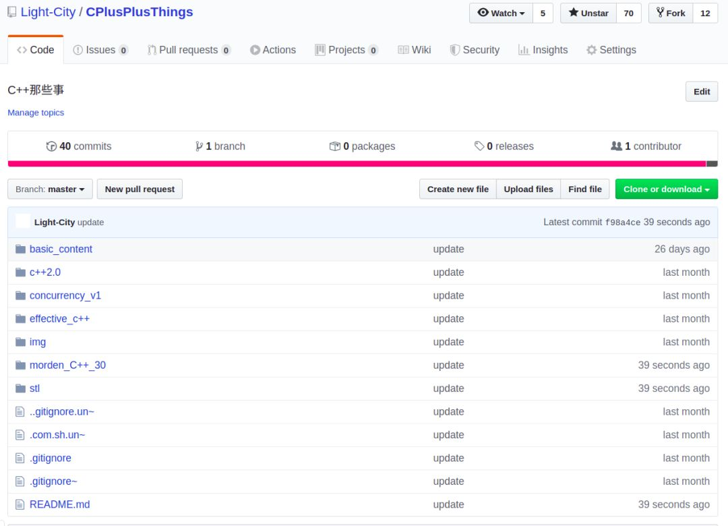Open the basic_content folder
The width and height of the screenshot is (728, 526).
pyautogui.click(x=61, y=249)
